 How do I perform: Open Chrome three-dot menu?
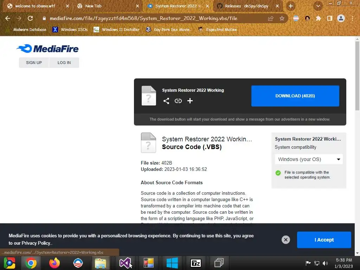point(352,18)
